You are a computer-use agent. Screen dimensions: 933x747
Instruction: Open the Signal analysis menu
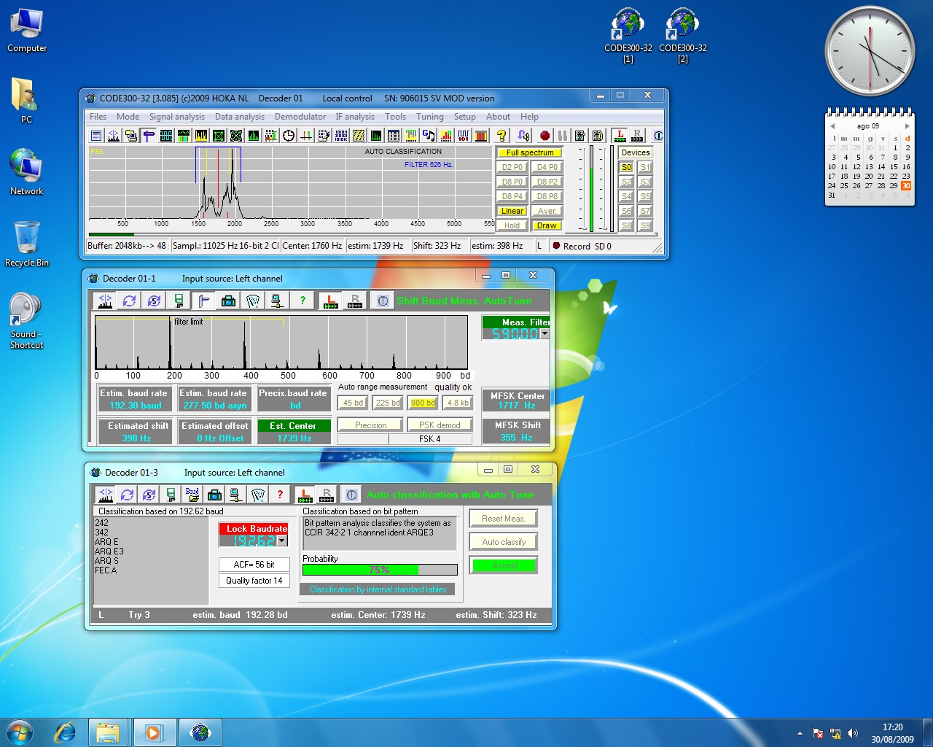pos(177,117)
